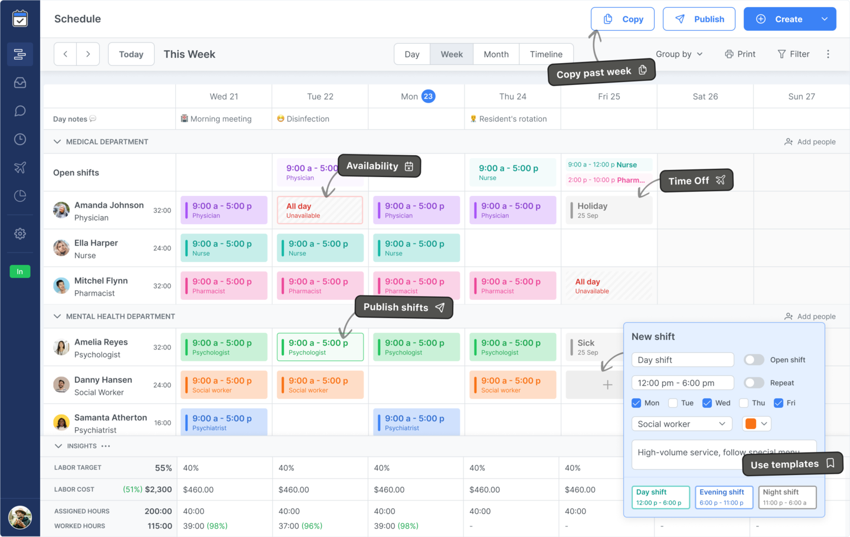Switch to the Month view tab
850x537 pixels.
coord(496,54)
